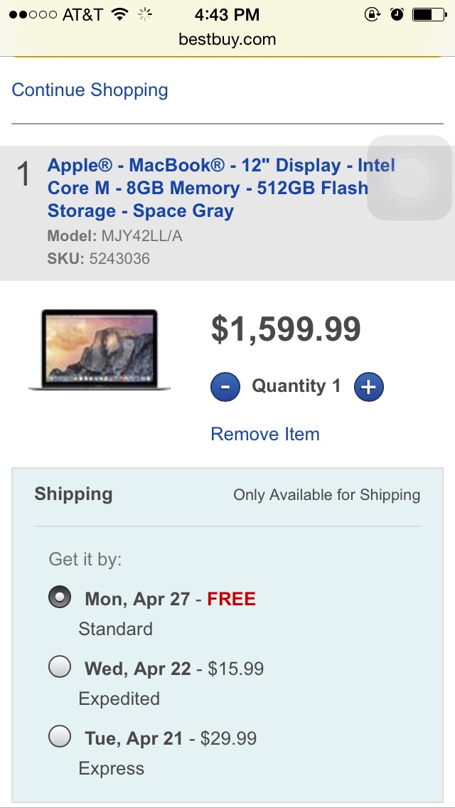Tap the rotation lock status icon
Image resolution: width=455 pixels, height=808 pixels.
coord(372,14)
